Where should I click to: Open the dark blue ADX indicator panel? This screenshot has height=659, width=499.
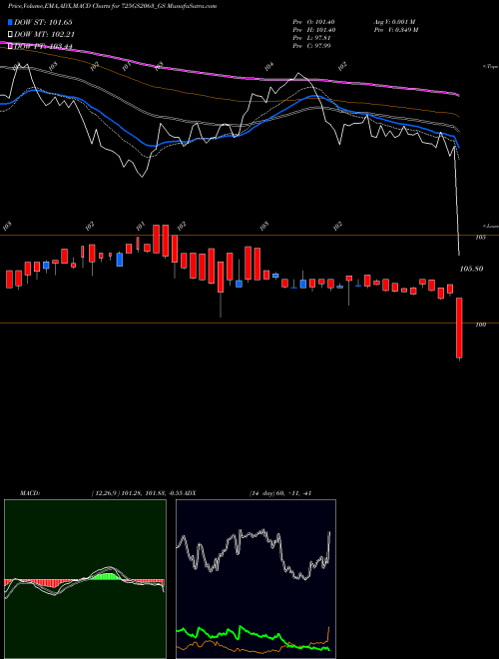coord(255,579)
